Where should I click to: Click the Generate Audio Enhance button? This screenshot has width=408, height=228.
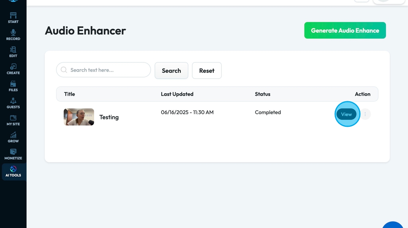(345, 31)
